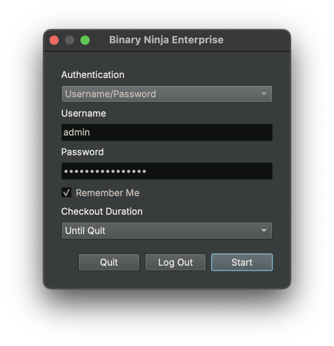This screenshot has width=334, height=346.
Task: Focus the Password field
Action: [166, 171]
